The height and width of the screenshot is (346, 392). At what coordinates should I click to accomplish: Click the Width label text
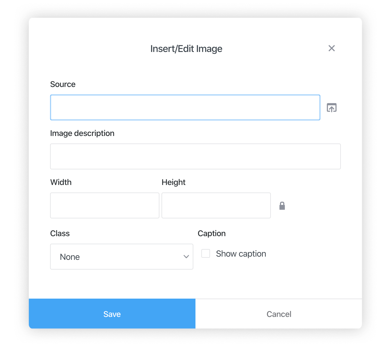61,182
